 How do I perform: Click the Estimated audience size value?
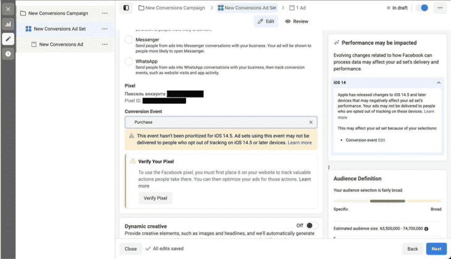coord(401,229)
